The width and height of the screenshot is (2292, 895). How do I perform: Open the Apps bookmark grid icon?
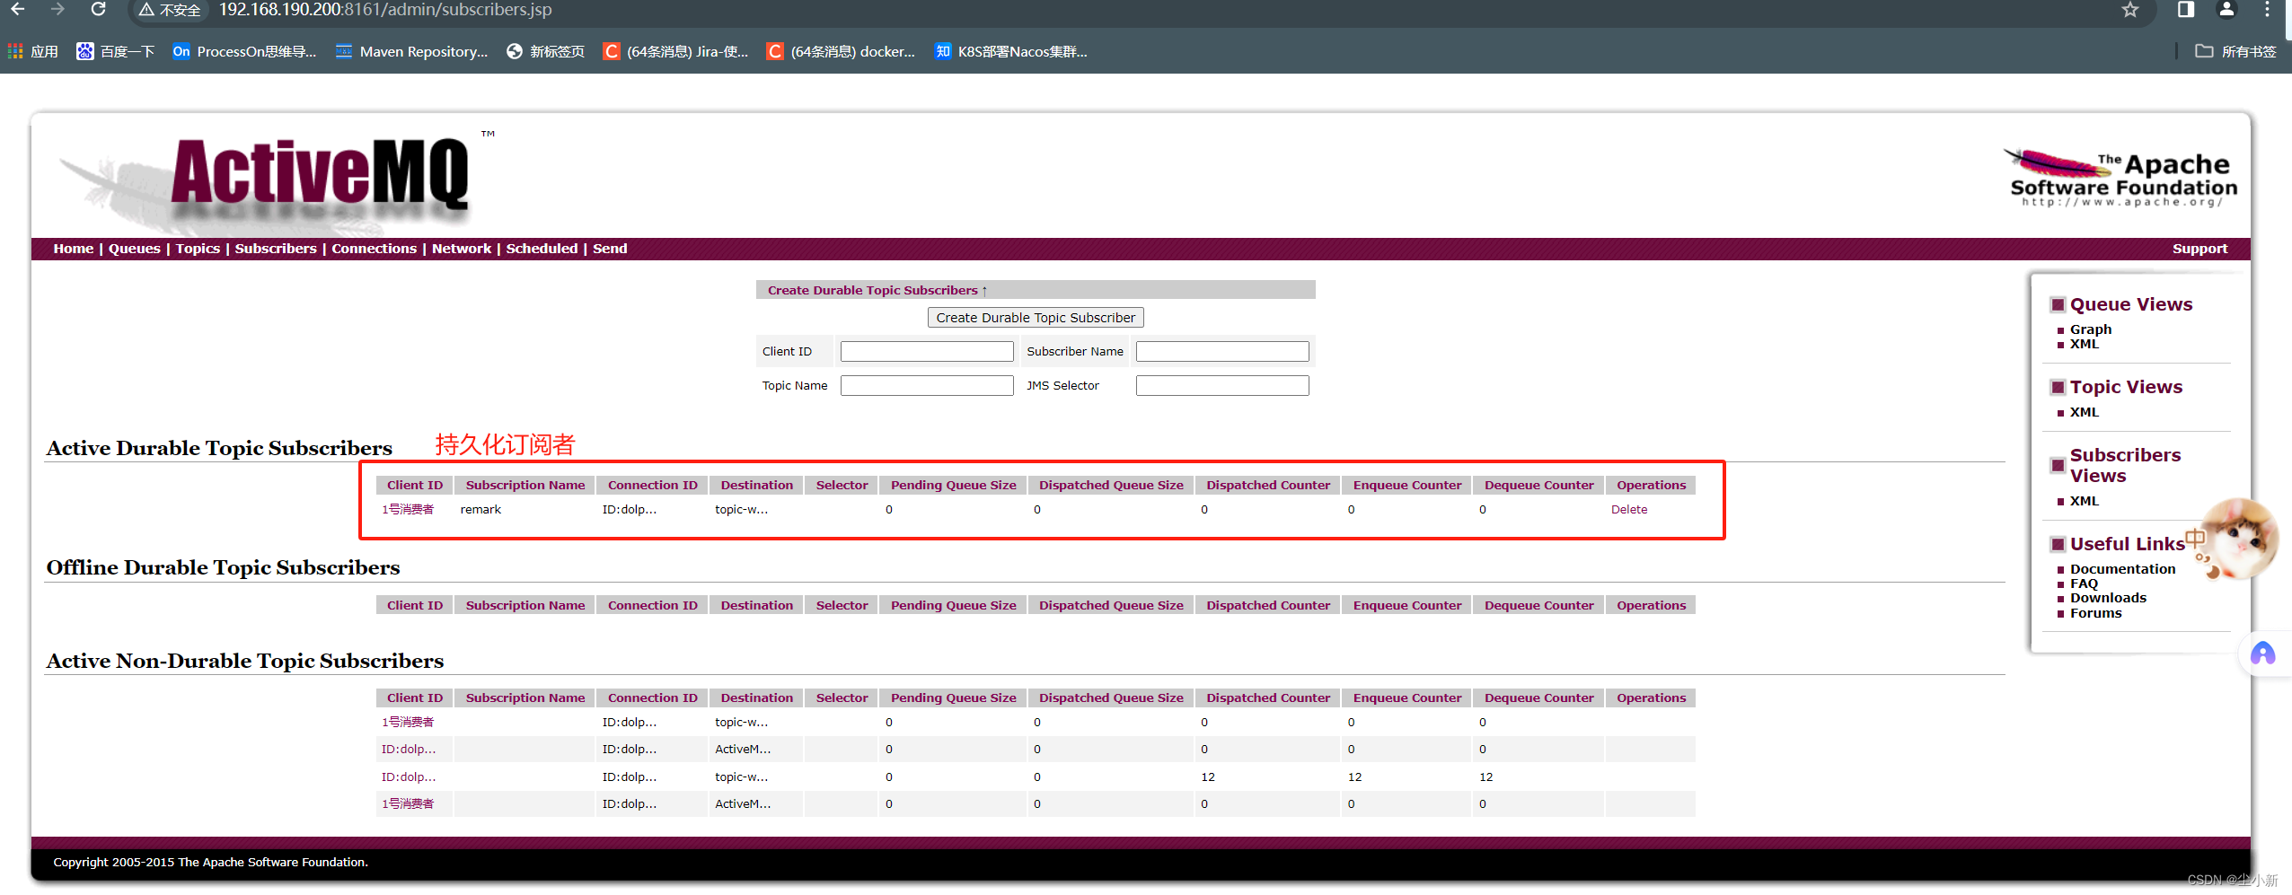(15, 51)
